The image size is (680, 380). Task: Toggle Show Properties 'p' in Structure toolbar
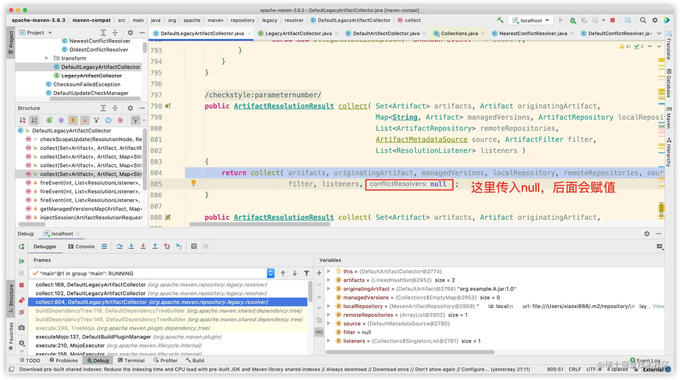(61, 120)
